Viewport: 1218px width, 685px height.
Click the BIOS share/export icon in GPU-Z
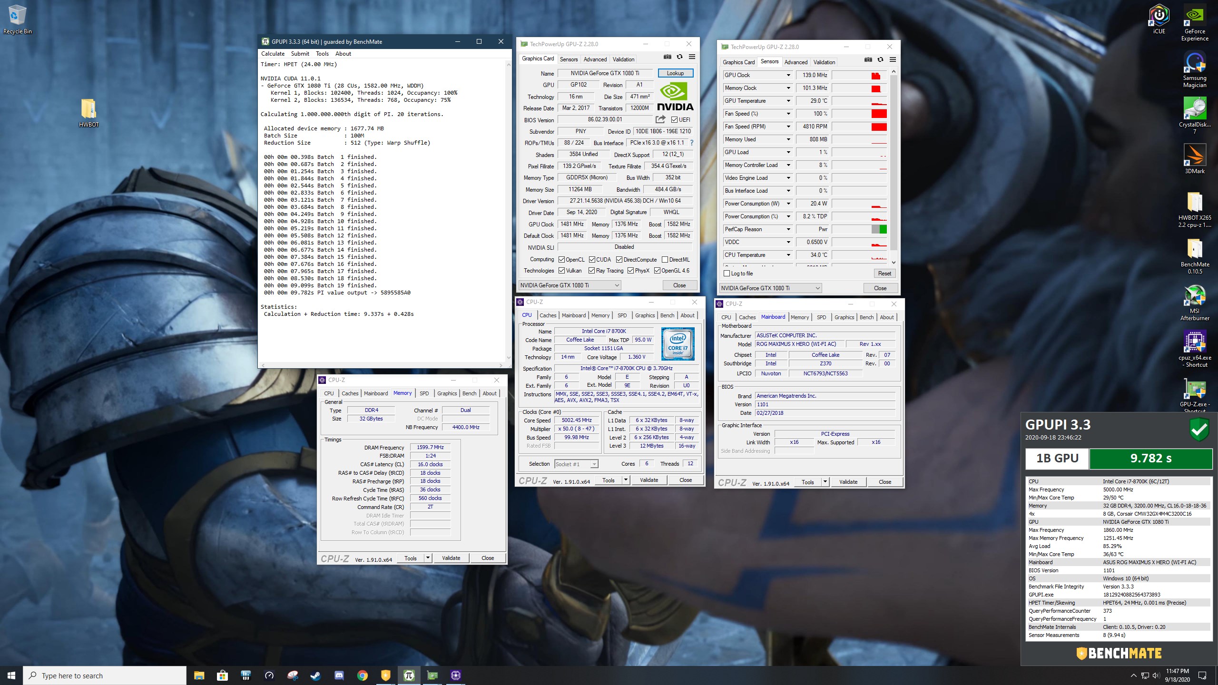(x=660, y=119)
